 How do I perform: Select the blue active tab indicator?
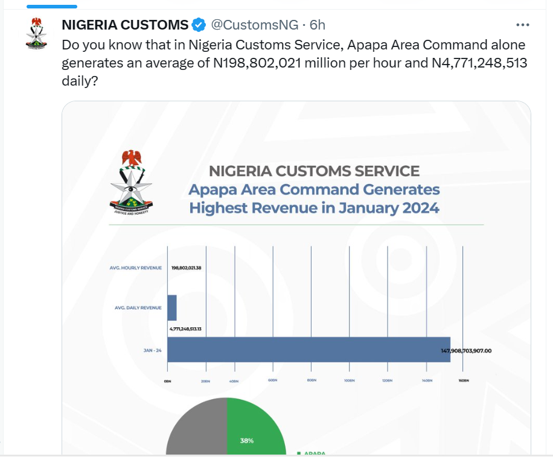[x=52, y=7]
